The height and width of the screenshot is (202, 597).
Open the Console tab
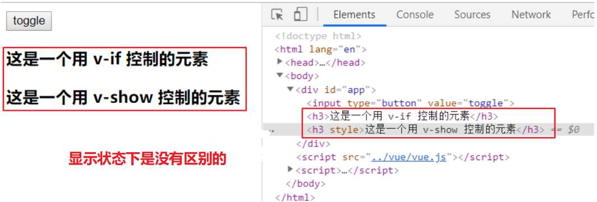tap(415, 15)
